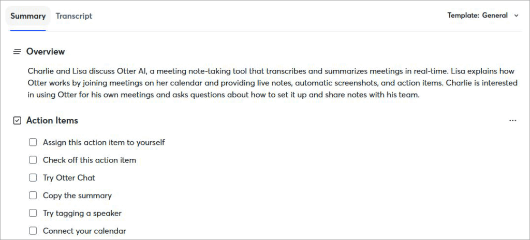This screenshot has width=530, height=240.
Task: Click the Action Items checklist icon
Action: coord(17,121)
